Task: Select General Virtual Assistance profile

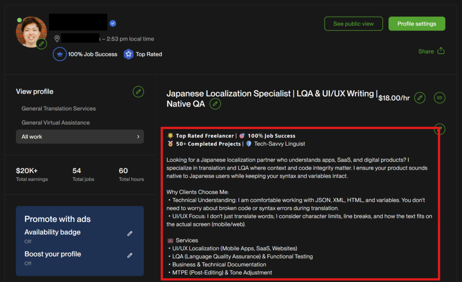Action: click(x=55, y=122)
